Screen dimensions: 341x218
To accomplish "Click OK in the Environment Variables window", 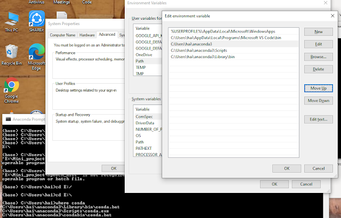I will [274, 184].
